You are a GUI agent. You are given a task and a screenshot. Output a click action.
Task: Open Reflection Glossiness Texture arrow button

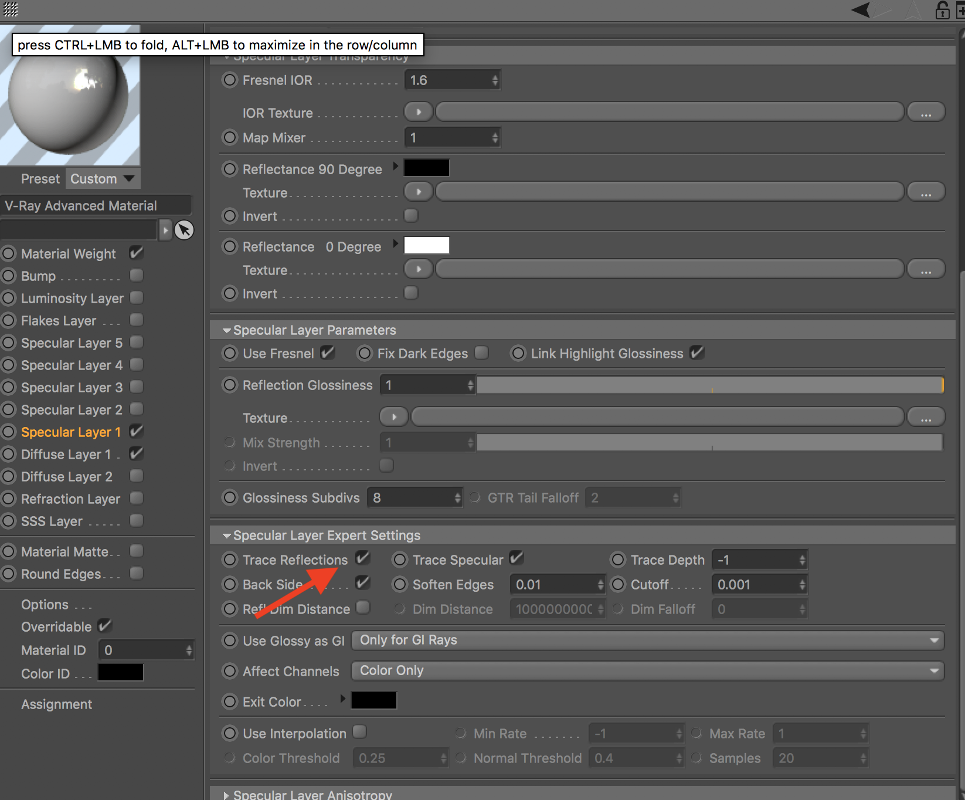(x=394, y=417)
